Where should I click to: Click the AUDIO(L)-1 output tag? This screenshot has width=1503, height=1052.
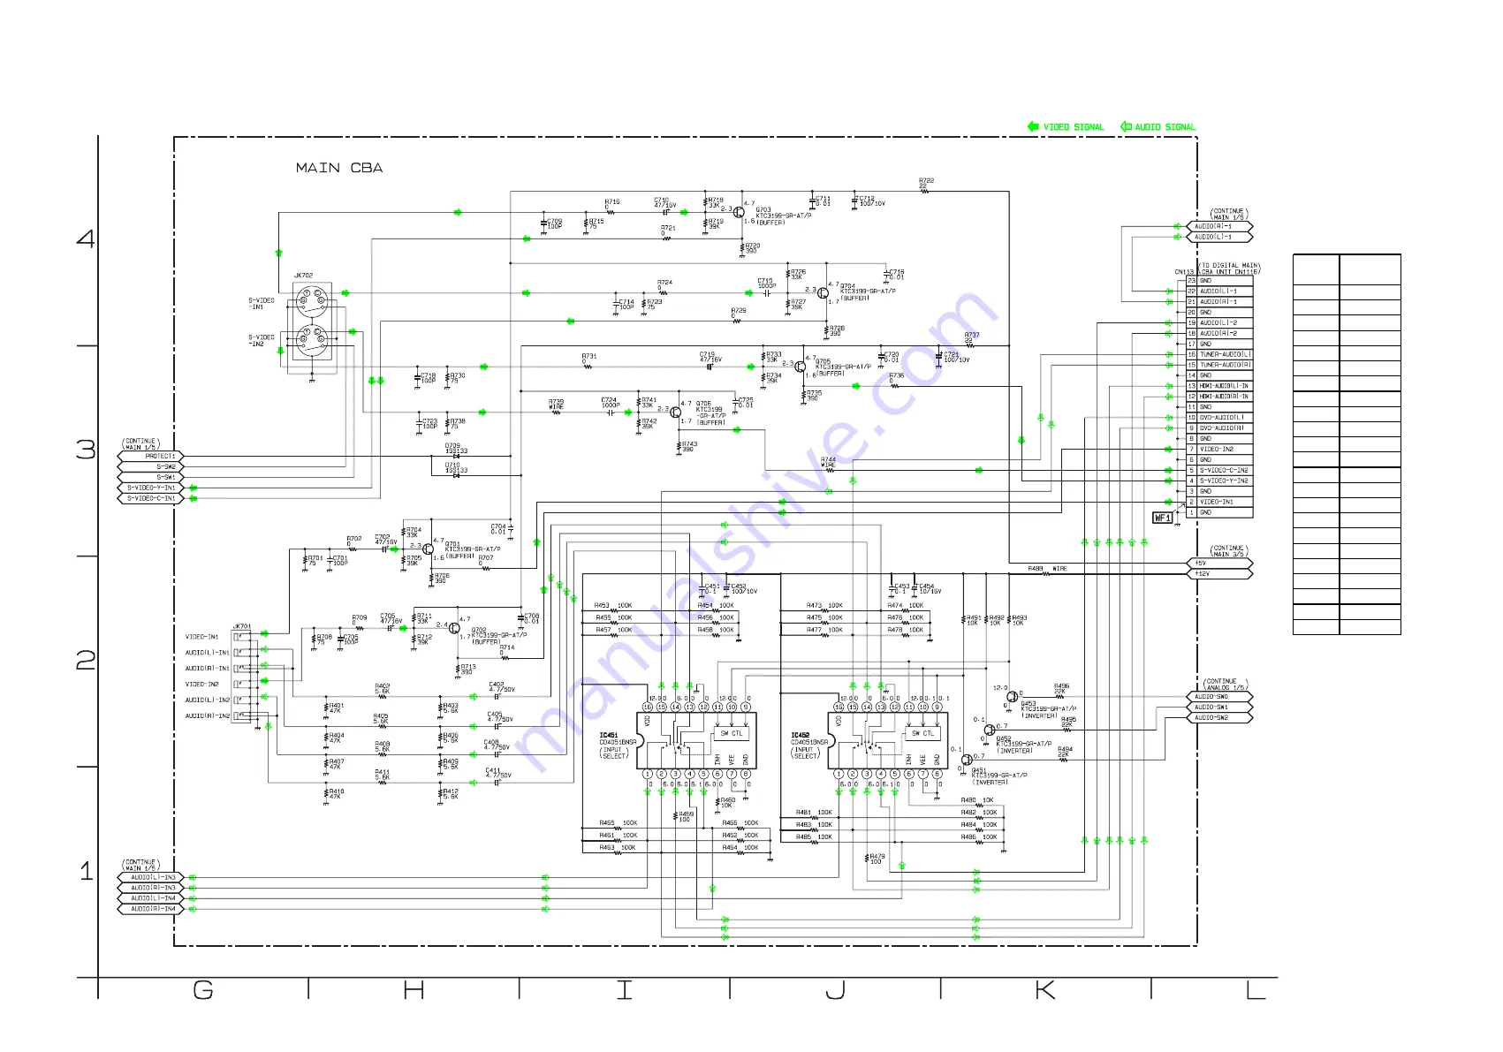1219,237
